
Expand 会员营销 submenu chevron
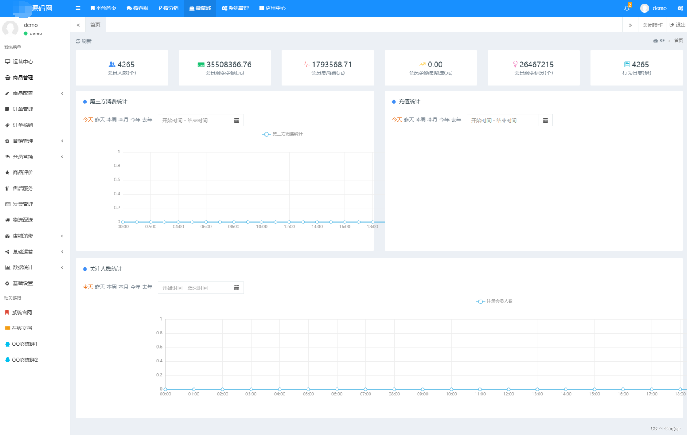[x=62, y=157]
